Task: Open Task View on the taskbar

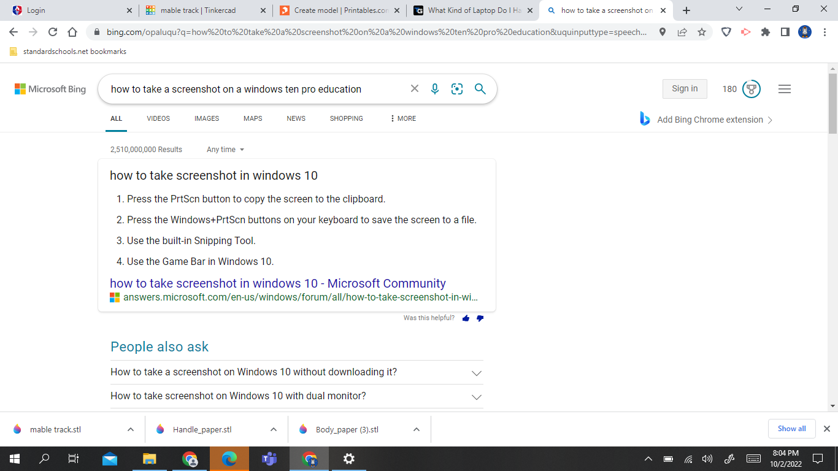Action: point(73,459)
